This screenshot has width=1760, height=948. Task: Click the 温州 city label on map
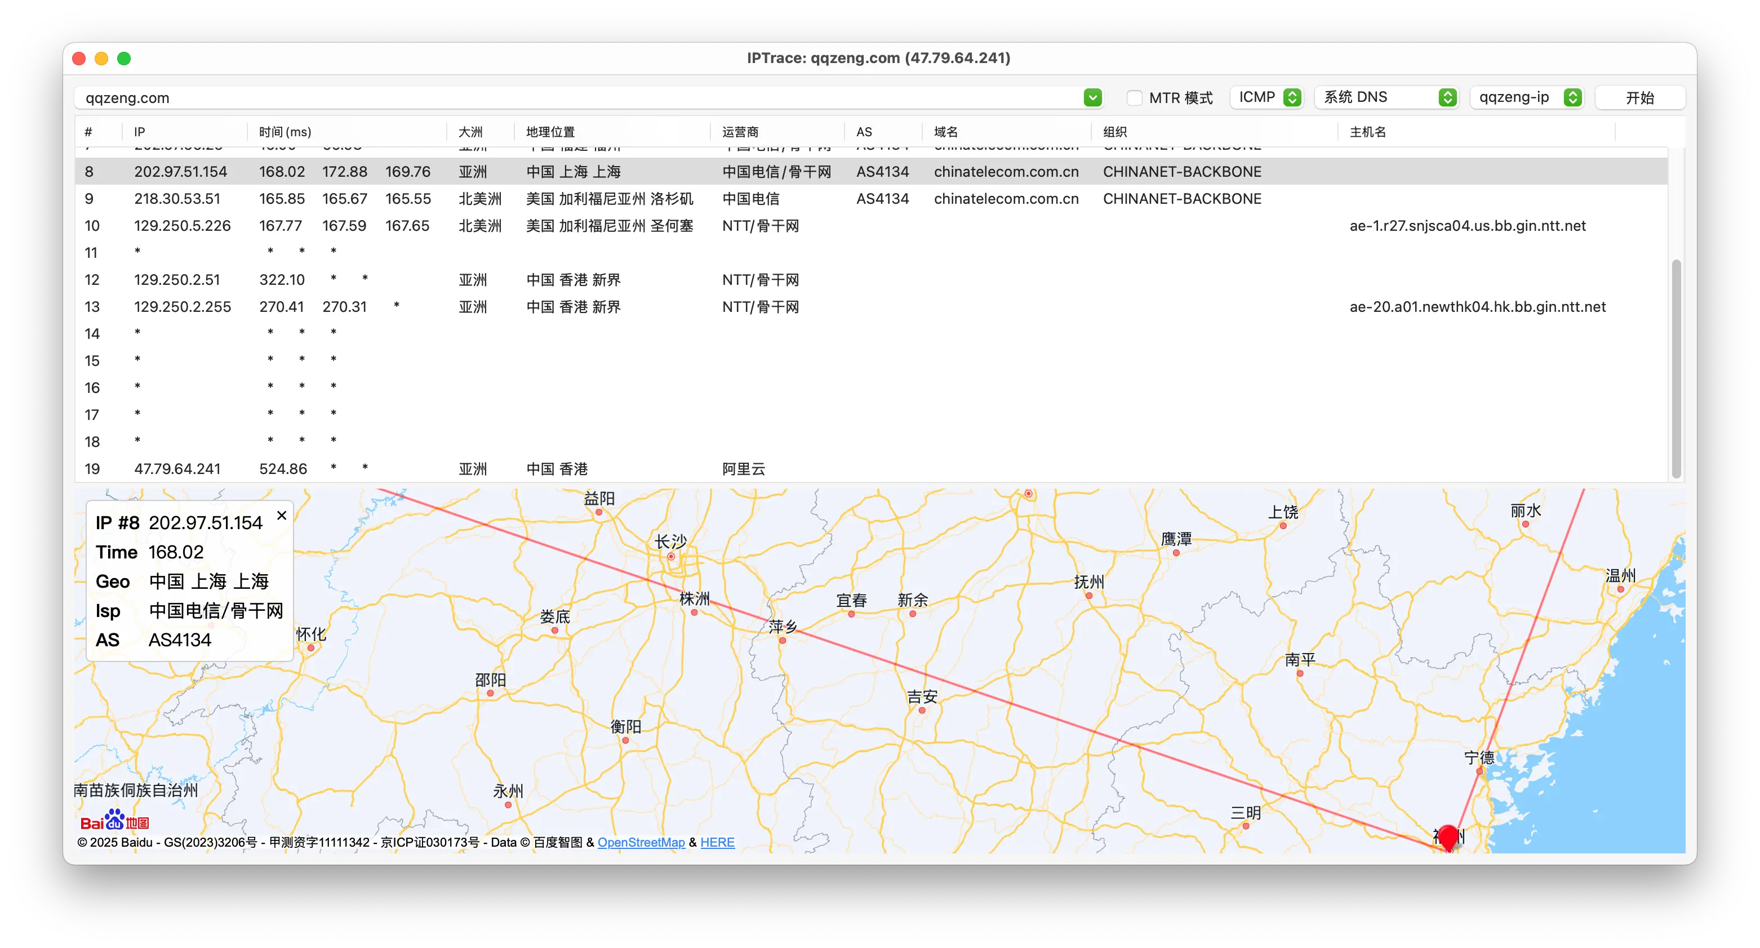pos(1620,575)
